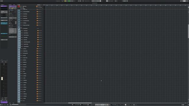Solo the Master Buss track
The height and width of the screenshot is (106, 189).
pos(22,6)
